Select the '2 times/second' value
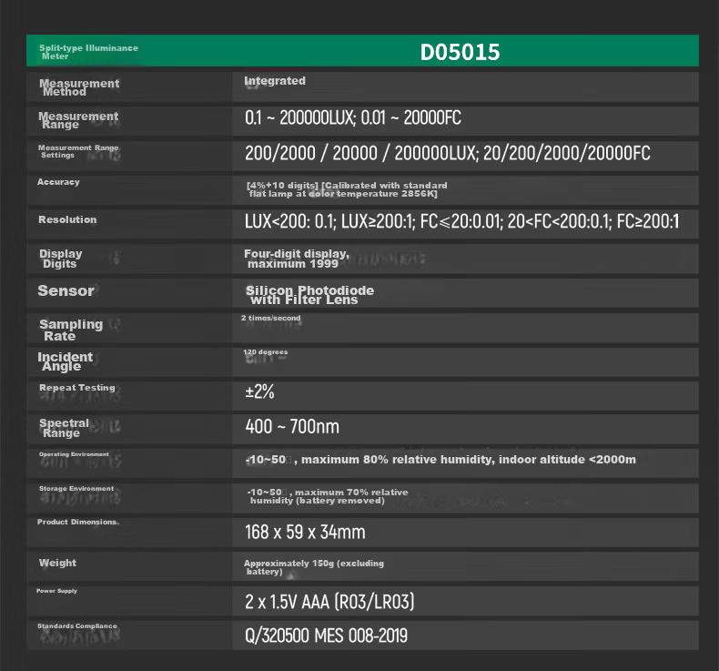 [271, 318]
